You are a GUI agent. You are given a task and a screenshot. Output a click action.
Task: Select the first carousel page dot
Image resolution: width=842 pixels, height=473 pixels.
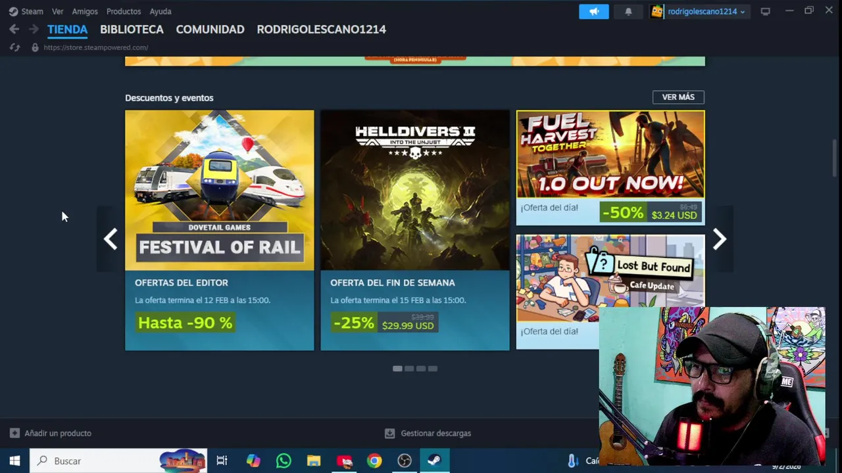point(397,369)
